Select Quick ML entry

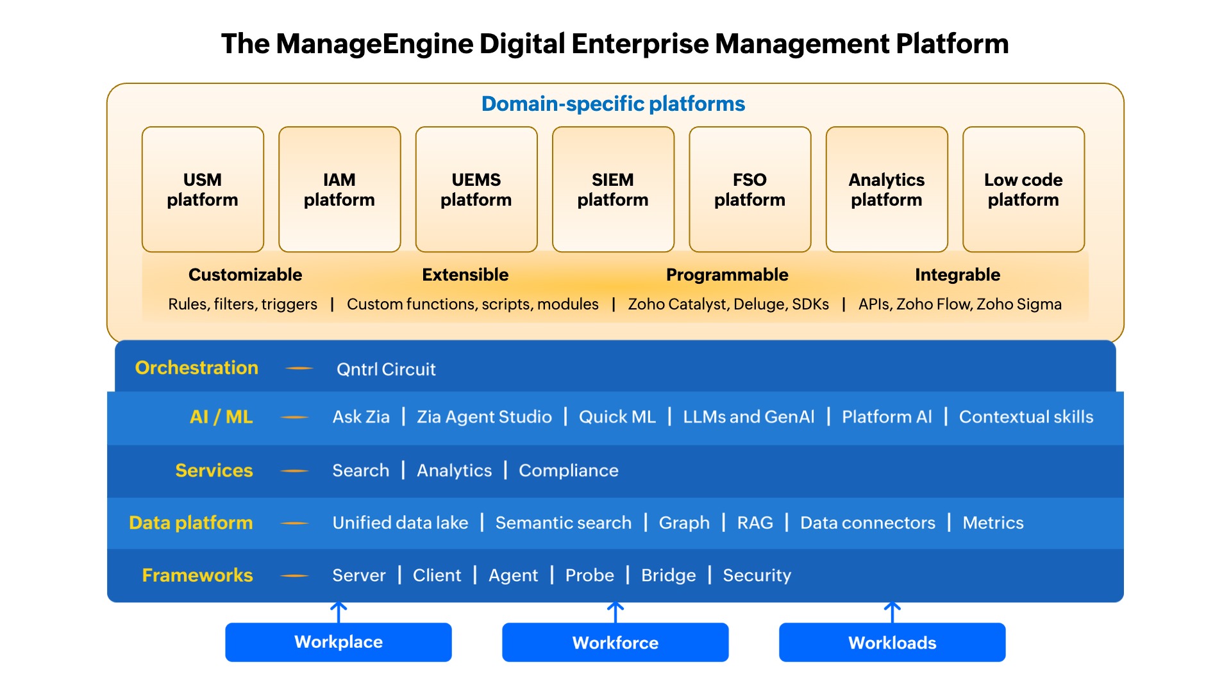click(617, 417)
